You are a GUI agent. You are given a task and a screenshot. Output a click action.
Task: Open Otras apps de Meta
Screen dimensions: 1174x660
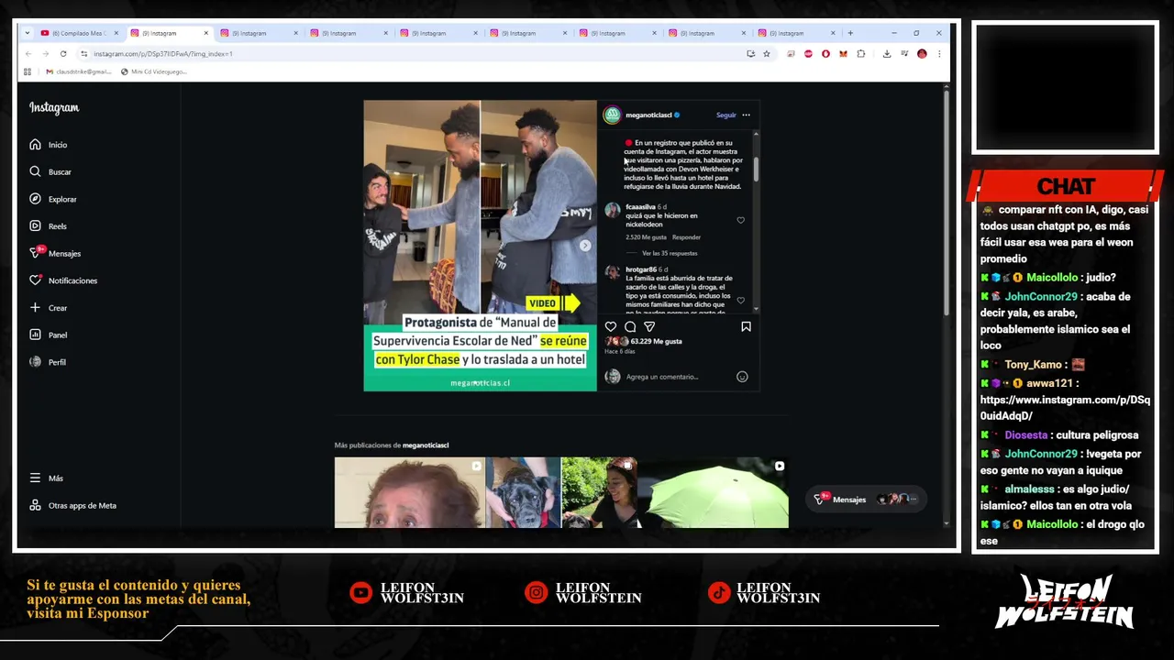(73, 505)
